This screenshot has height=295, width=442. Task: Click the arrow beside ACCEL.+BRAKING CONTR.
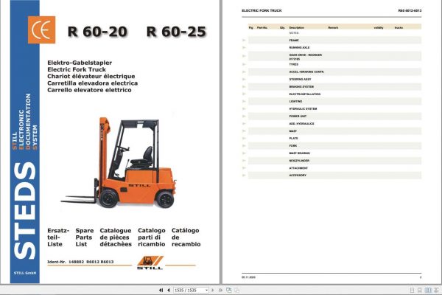244,72
